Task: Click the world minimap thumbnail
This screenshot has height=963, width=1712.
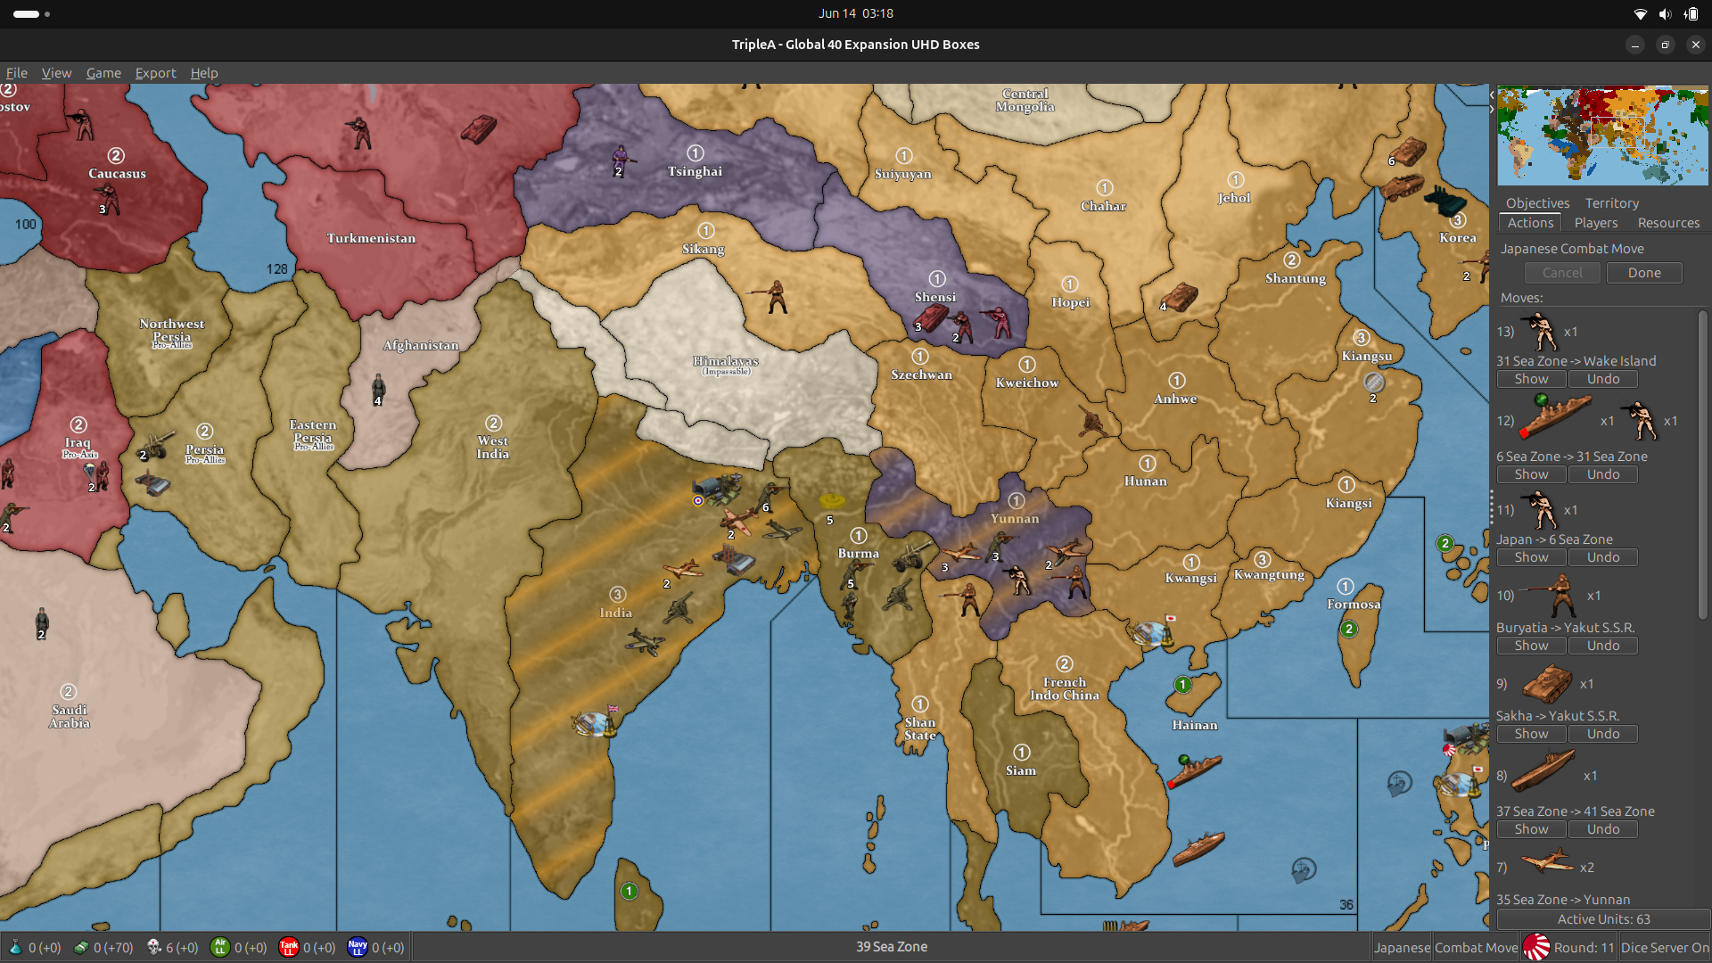Action: 1602,136
